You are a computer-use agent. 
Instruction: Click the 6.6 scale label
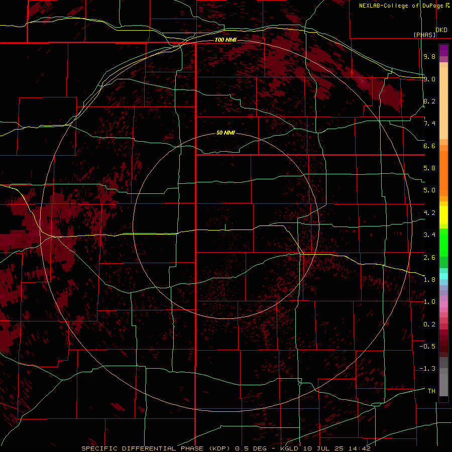(429, 146)
